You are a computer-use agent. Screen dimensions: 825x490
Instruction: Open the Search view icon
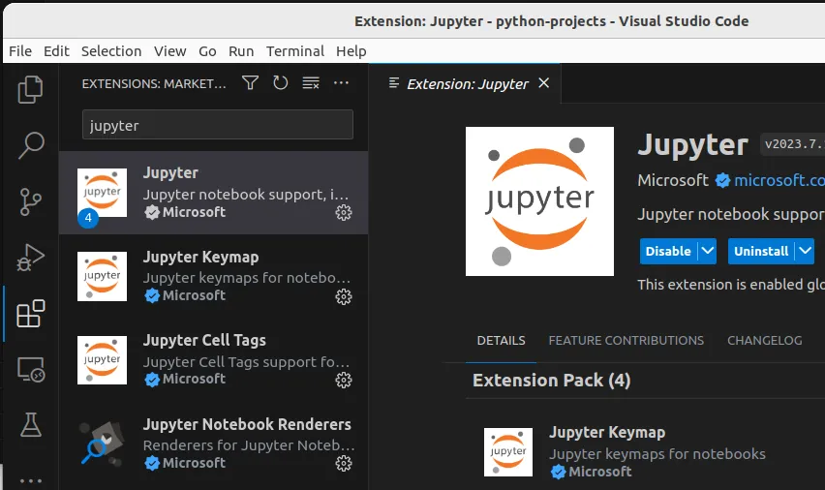pyautogui.click(x=31, y=145)
